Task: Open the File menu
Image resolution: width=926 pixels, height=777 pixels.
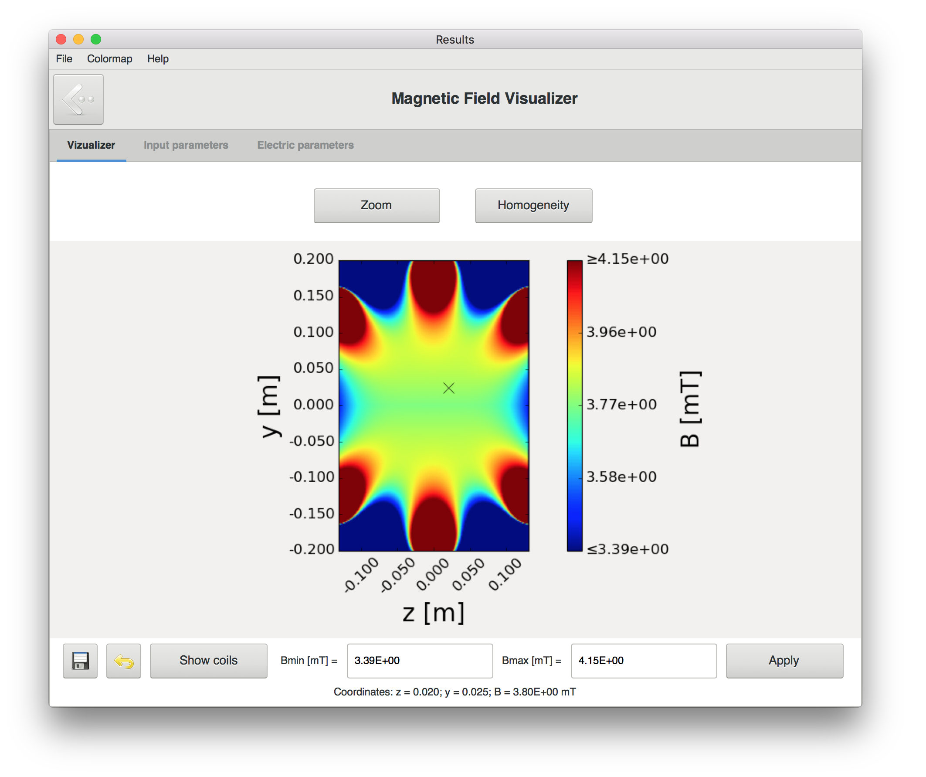Action: pos(64,59)
